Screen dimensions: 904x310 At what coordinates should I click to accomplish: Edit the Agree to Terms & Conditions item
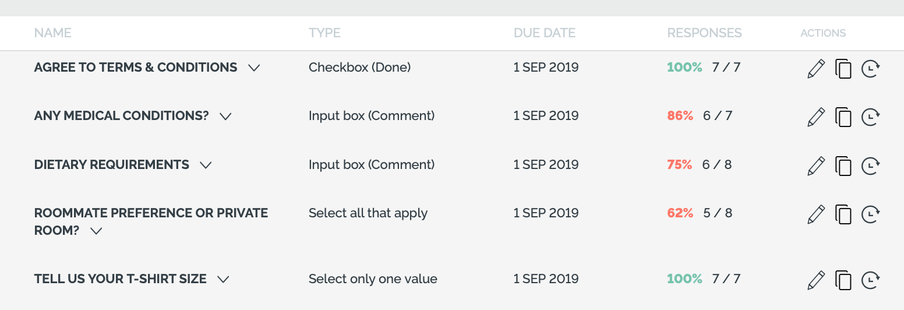[816, 68]
